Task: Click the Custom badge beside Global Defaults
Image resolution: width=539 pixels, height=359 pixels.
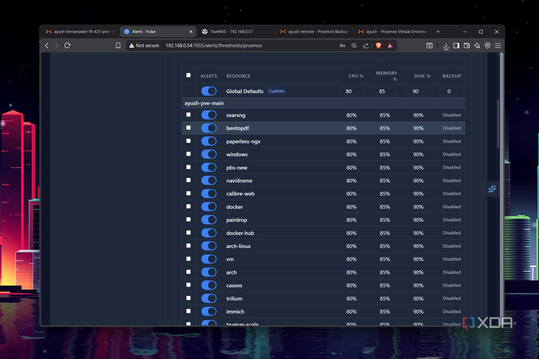Action: pos(276,91)
